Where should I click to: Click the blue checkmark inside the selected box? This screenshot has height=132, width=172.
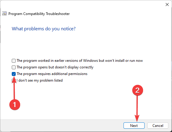(14, 74)
